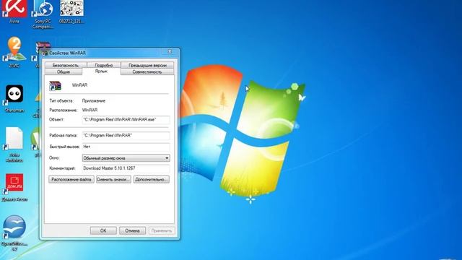Viewport: 462px width, 260px height.
Task: Confirm with the OK button
Action: 103,230
